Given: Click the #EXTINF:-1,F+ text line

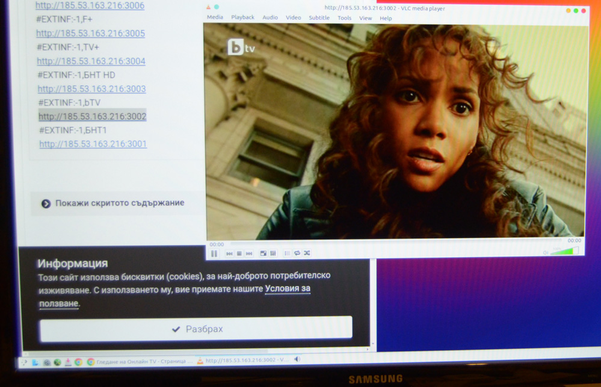Looking at the screenshot, I should (64, 19).
